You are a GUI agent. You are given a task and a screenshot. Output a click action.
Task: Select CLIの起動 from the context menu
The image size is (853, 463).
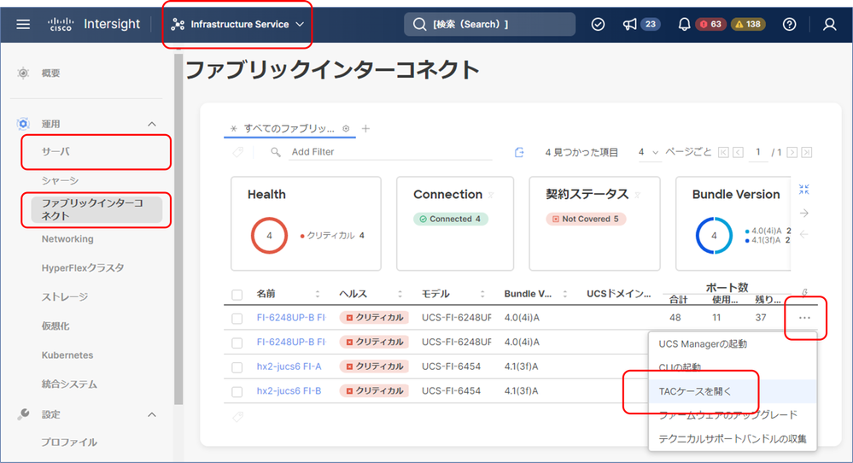[x=733, y=367]
